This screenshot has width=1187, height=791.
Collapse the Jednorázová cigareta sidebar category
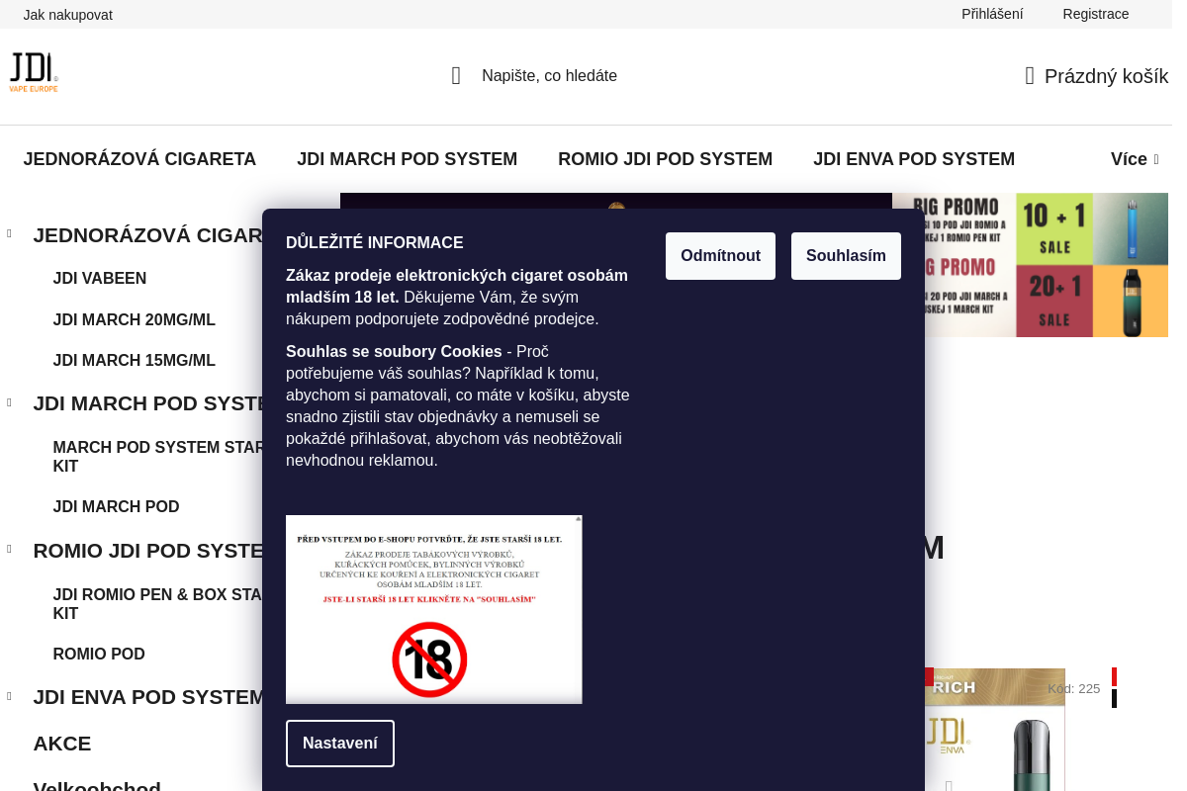pos(10,234)
